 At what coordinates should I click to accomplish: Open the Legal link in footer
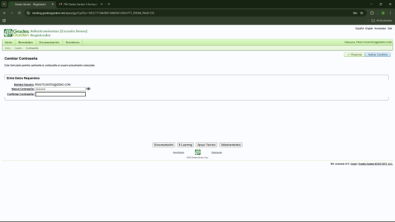(354, 164)
